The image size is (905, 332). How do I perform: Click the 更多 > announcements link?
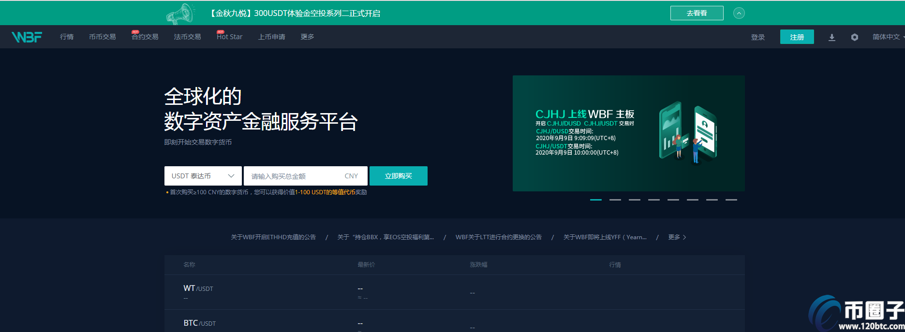[x=677, y=237]
